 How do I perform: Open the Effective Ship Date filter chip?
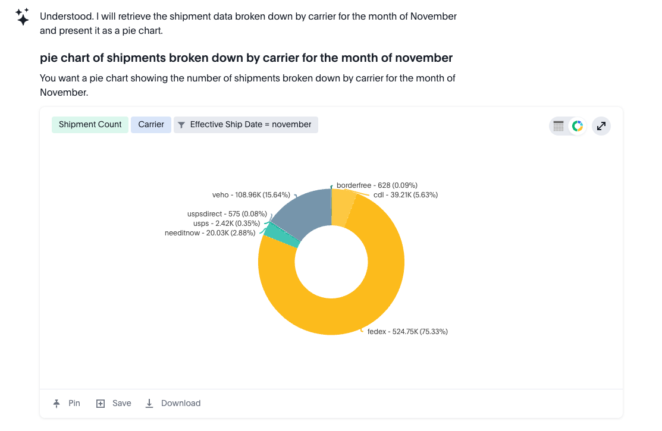[246, 125]
